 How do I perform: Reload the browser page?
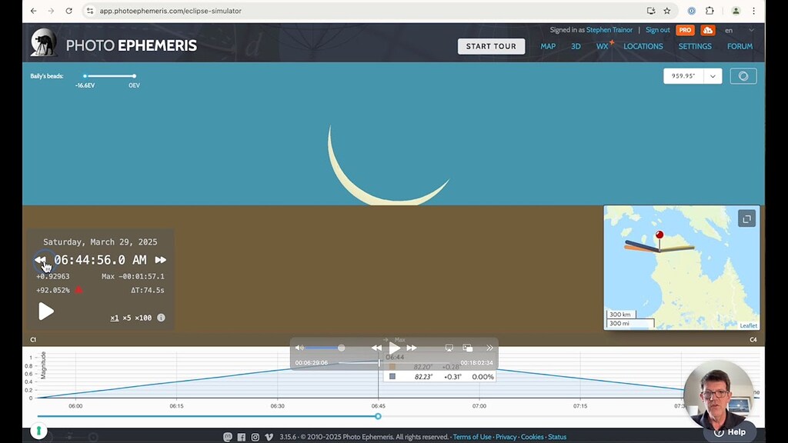click(x=68, y=11)
